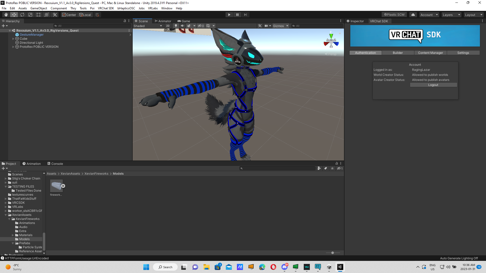Expand ProtoRex POBLIC VERSION in Hierarchy
Viewport: 486px width, 273px height.
coord(13,47)
